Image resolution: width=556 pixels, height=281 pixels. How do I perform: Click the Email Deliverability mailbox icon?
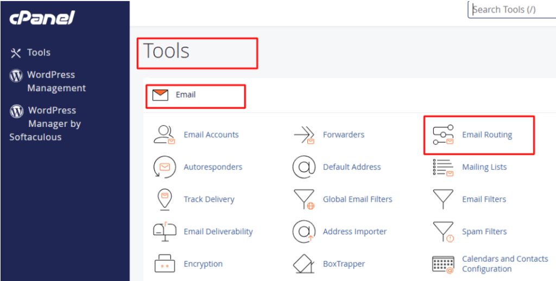(165, 232)
